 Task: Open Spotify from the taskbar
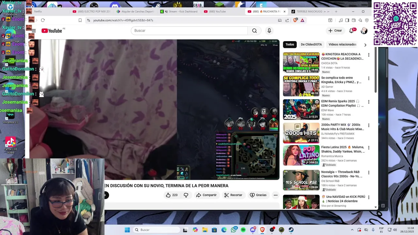243,230
